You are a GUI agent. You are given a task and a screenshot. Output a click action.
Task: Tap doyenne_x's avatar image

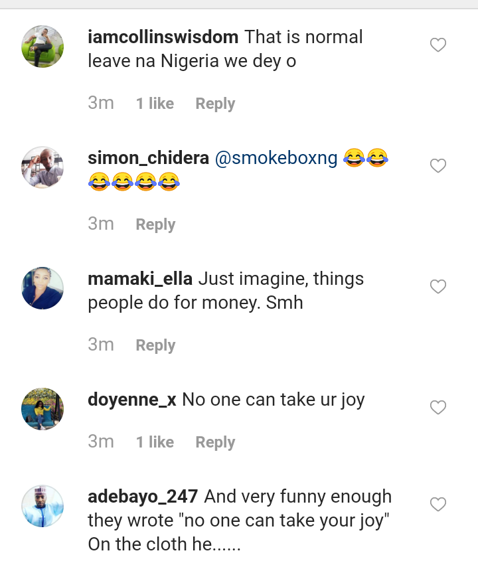(x=42, y=409)
